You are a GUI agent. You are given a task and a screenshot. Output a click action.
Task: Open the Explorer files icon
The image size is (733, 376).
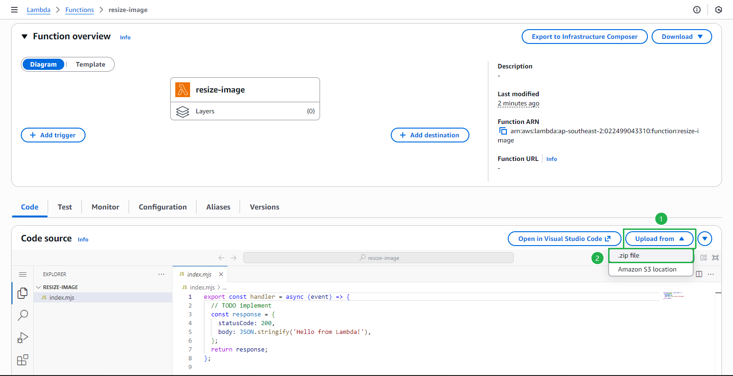tap(22, 293)
